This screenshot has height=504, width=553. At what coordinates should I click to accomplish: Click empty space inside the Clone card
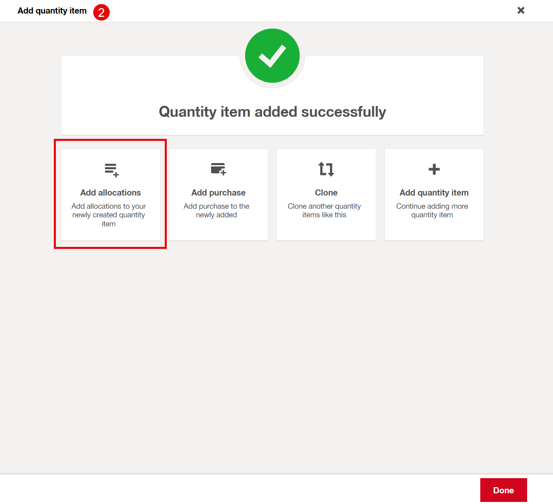pos(326,230)
